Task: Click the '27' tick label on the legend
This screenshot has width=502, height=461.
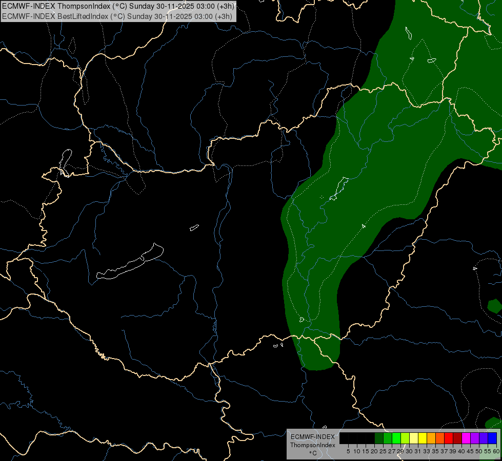Action: point(392,451)
